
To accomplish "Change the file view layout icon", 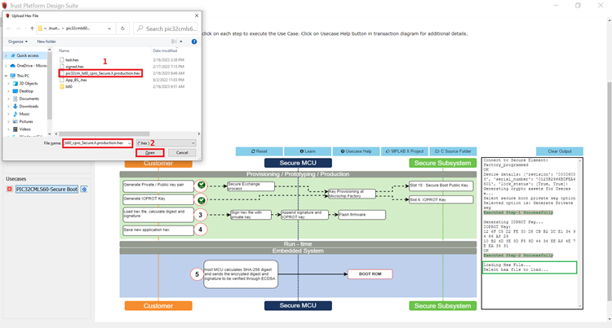I will tap(175, 42).
